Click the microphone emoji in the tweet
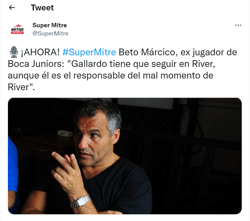250x221 pixels. pos(14,52)
